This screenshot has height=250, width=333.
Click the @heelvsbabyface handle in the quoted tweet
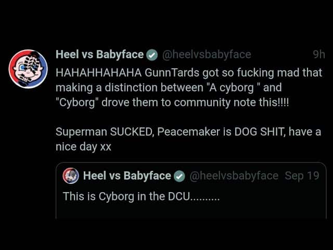coord(234,176)
